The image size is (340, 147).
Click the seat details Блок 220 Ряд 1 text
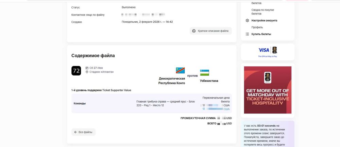(x=166, y=103)
